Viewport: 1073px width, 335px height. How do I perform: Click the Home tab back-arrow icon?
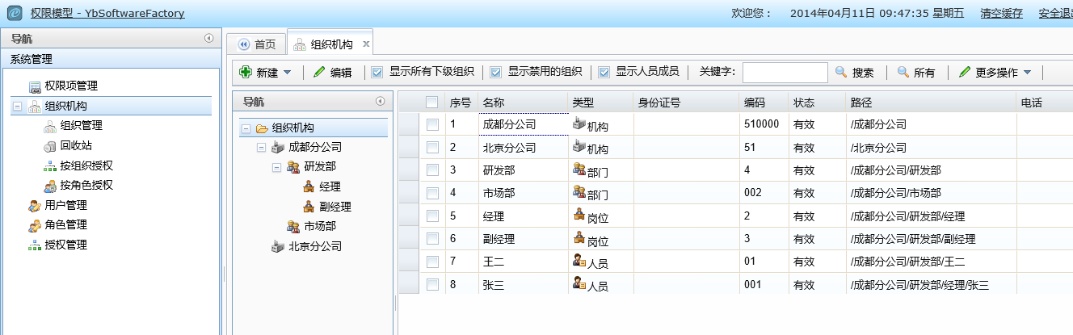point(244,44)
